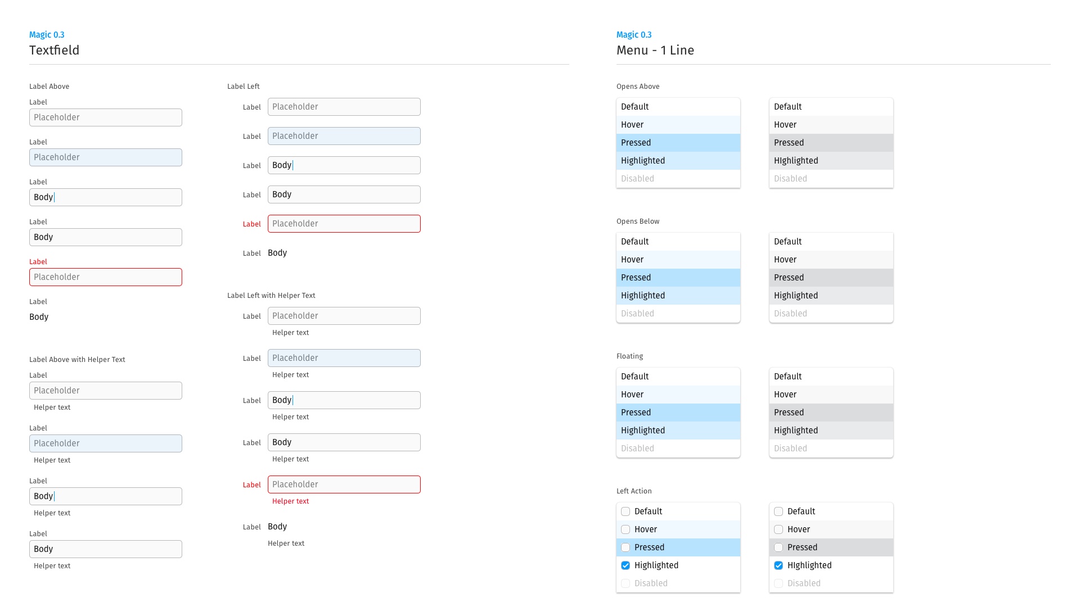The image size is (1080, 607).
Task: Click the red Helper text under error field
Action: point(290,501)
